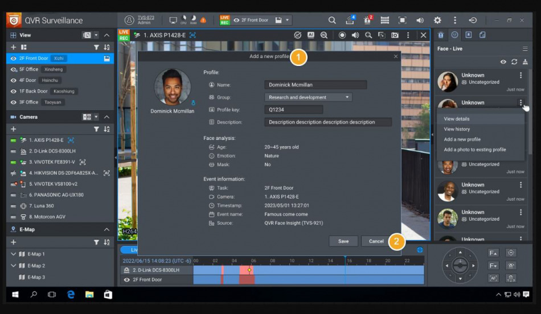The height and width of the screenshot is (314, 541).
Task: Open the settings gear in top toolbar
Action: [437, 20]
